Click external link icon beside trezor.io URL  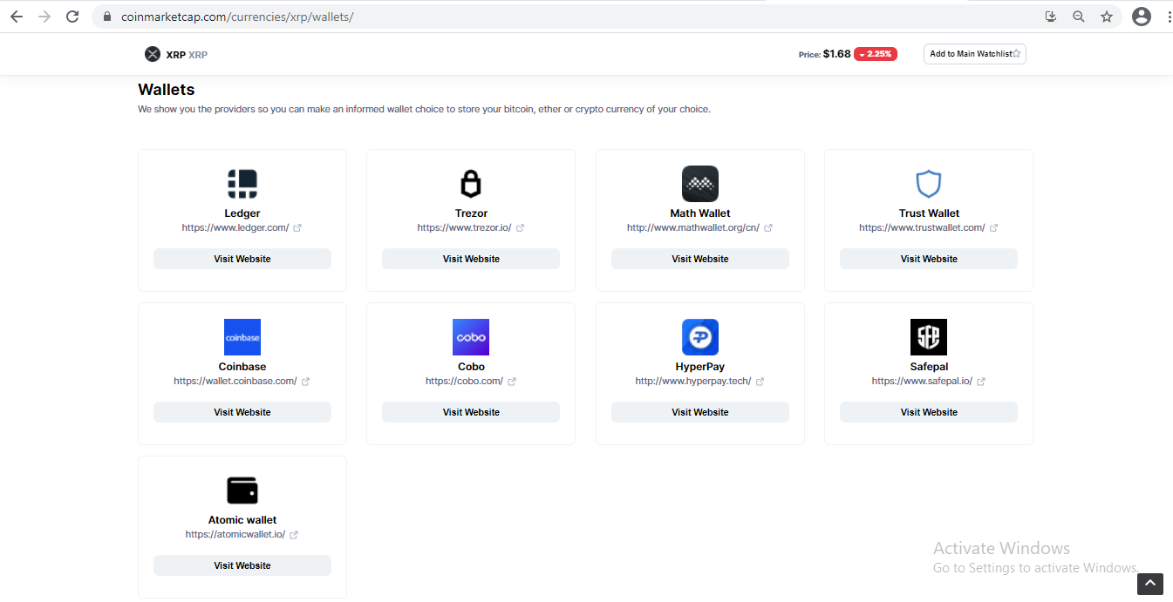tap(520, 227)
